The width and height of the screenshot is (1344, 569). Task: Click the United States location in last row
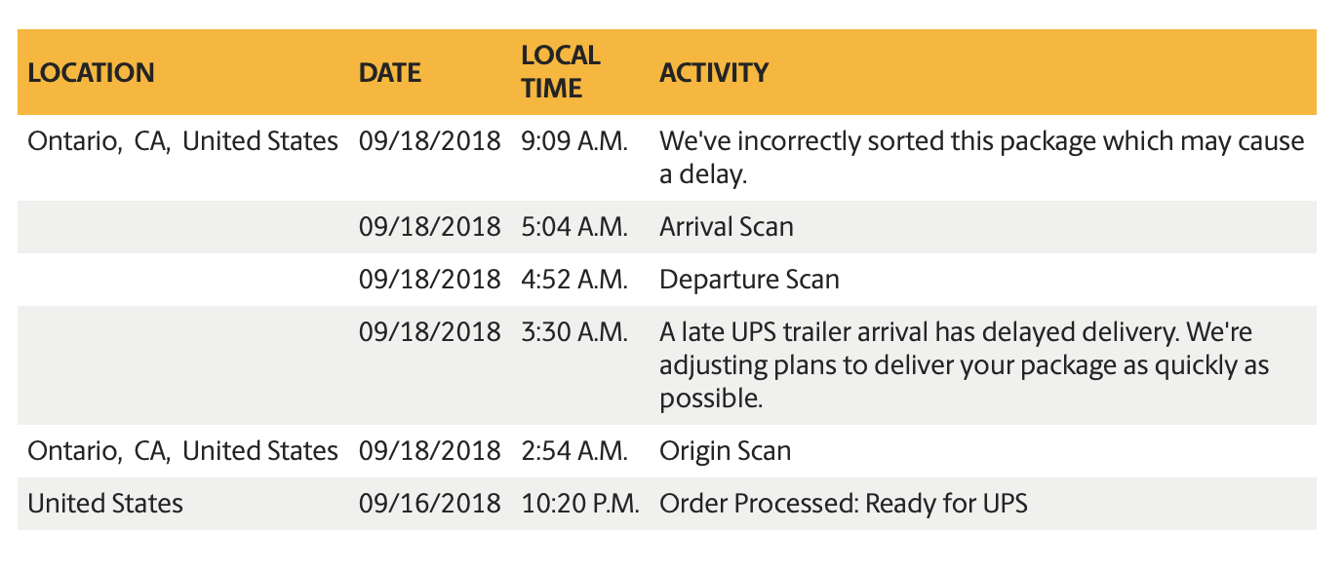pos(105,504)
